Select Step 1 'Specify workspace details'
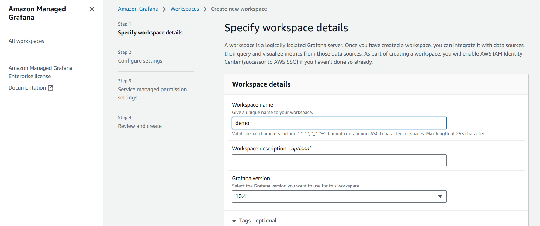Viewport: 540px width, 226px height. tap(150, 33)
